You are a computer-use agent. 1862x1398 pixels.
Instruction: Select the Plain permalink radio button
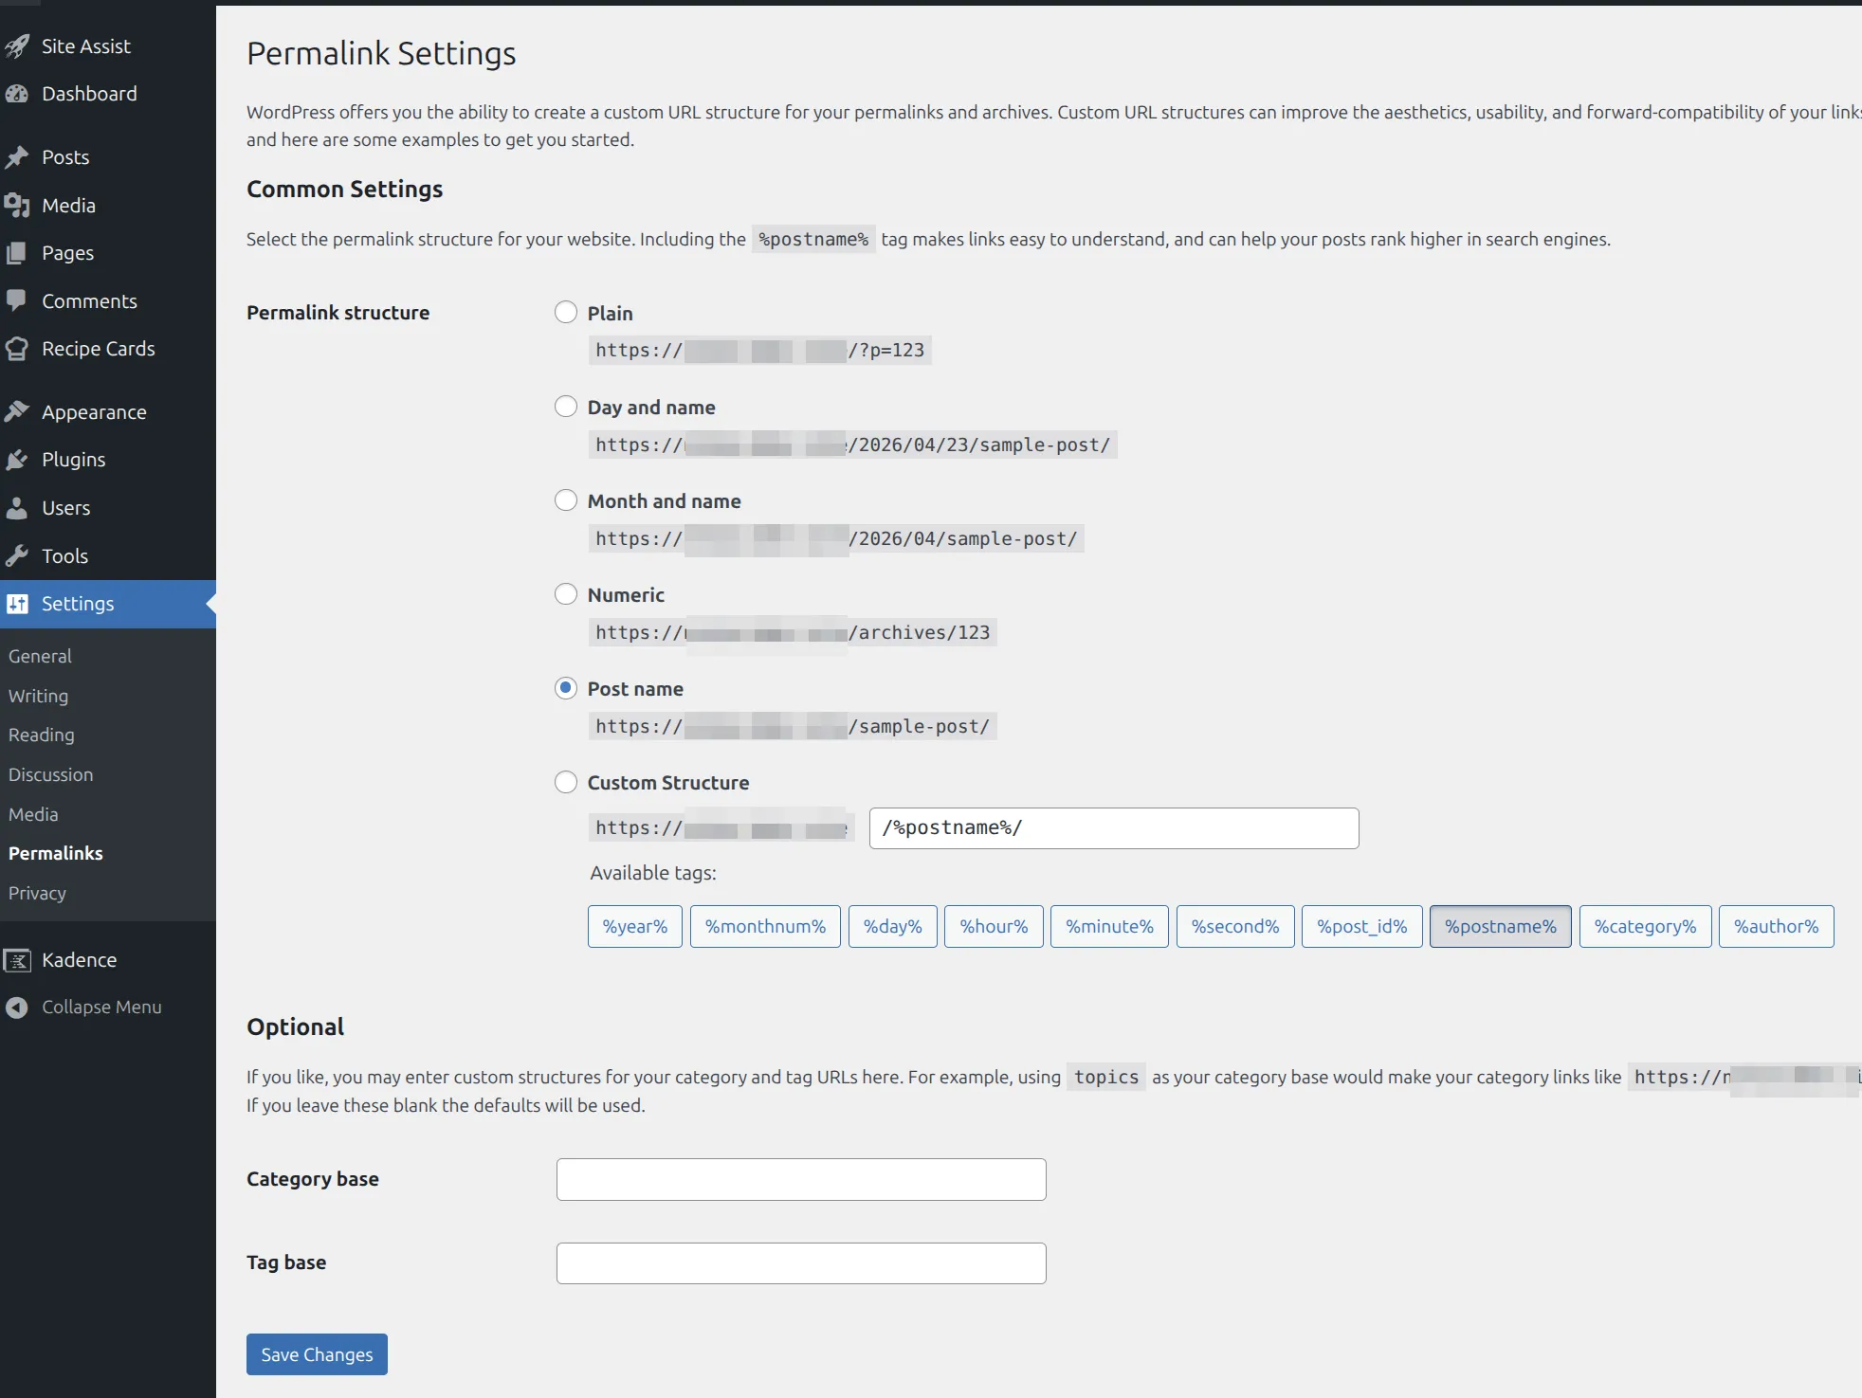pos(566,313)
